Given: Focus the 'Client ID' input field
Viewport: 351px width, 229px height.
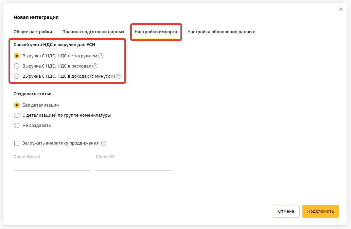Looking at the screenshot, I should 134,166.
